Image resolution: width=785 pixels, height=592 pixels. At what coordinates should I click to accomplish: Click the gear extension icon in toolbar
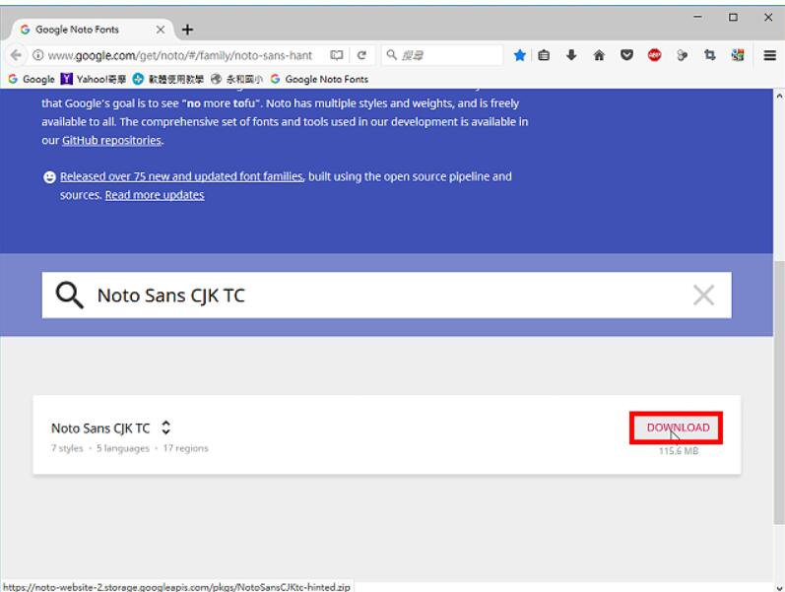point(682,55)
